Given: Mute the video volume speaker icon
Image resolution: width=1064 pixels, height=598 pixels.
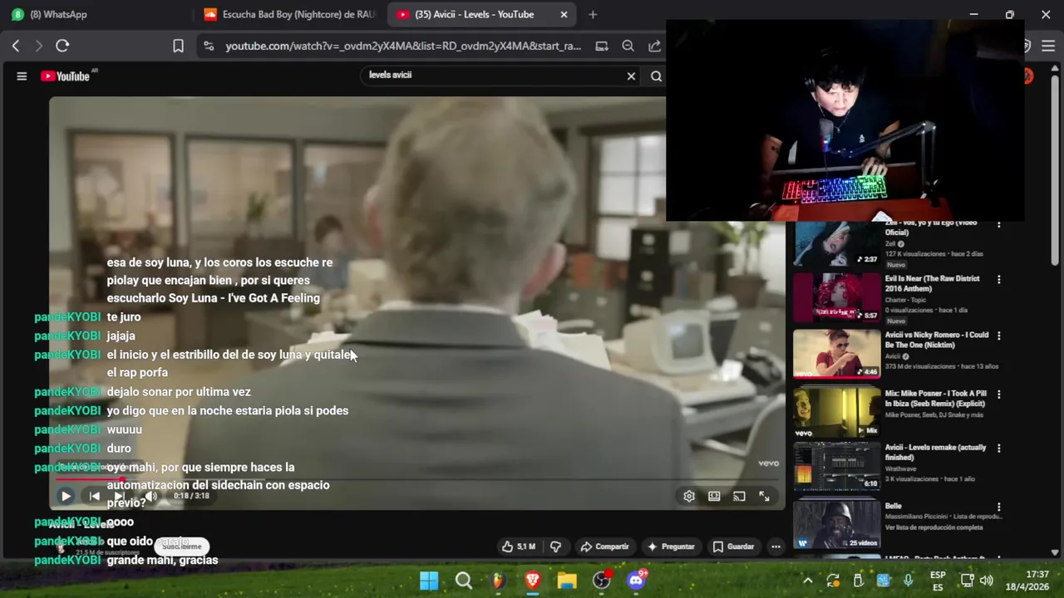Looking at the screenshot, I should tap(150, 497).
